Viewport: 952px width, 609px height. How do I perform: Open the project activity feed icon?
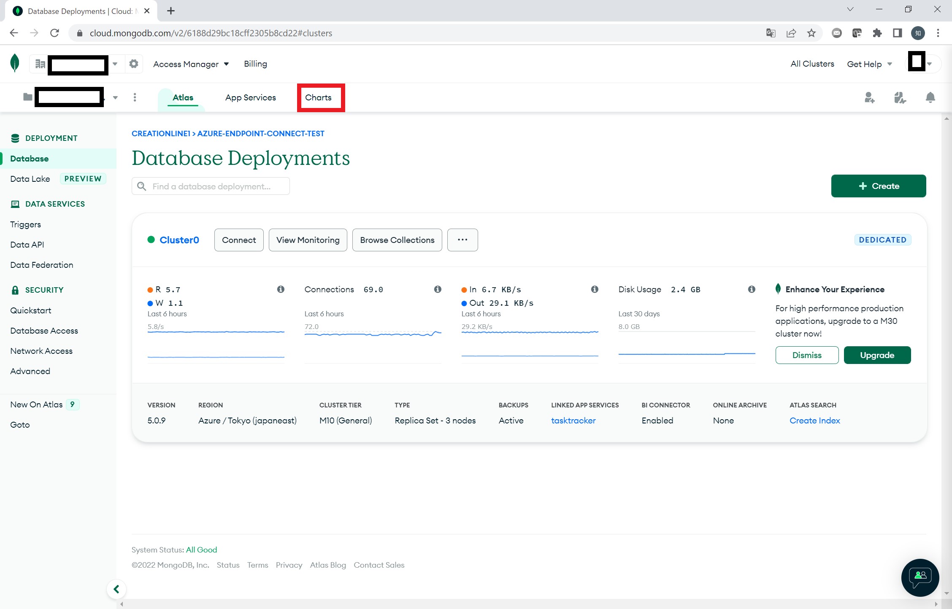(900, 97)
